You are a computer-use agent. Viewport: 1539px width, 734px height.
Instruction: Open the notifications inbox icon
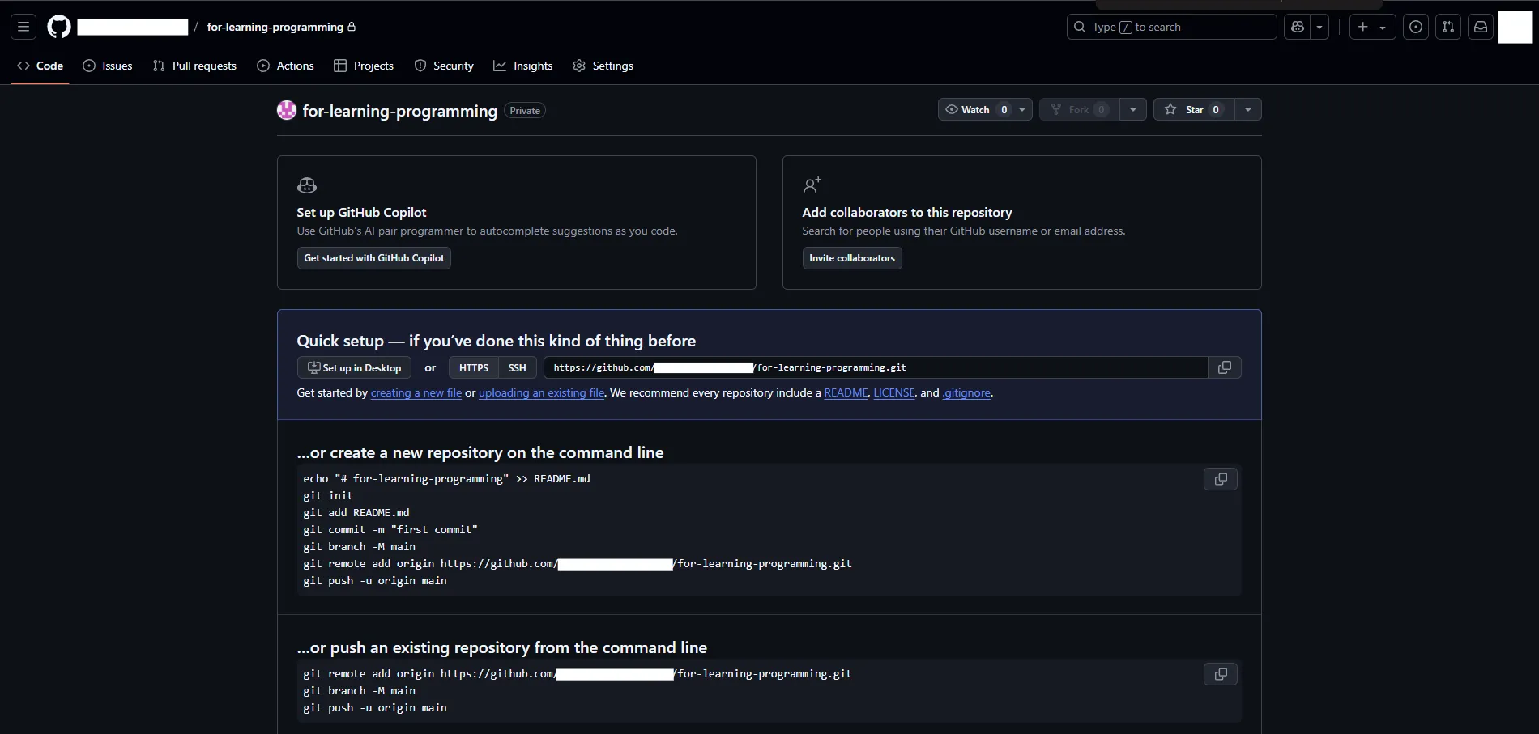[x=1481, y=27]
